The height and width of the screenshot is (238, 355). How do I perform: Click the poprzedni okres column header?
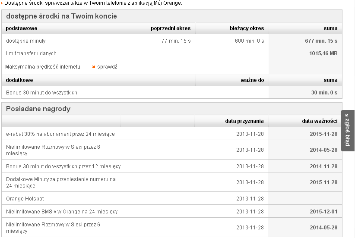pyautogui.click(x=171, y=28)
